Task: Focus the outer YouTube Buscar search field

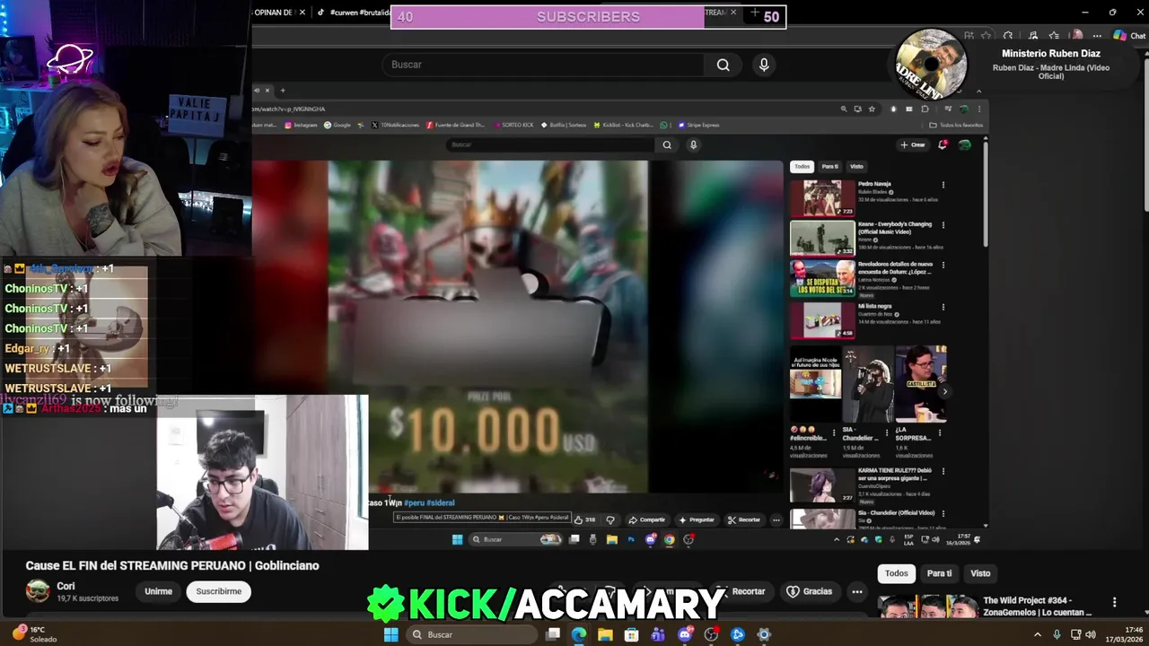Action: coord(545,65)
